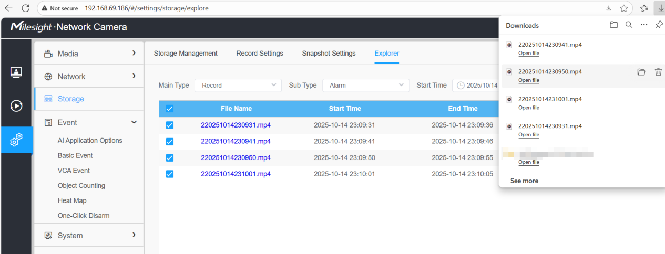Switch to the Storage Management tab

tap(186, 53)
